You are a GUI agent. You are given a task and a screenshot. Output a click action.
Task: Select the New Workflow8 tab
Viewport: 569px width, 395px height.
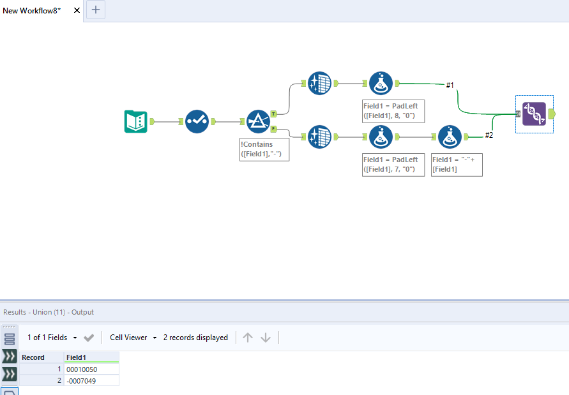(x=32, y=10)
